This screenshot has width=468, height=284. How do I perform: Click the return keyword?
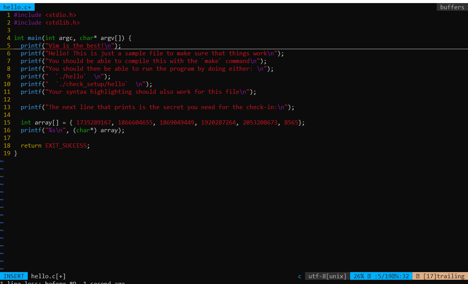pos(31,146)
